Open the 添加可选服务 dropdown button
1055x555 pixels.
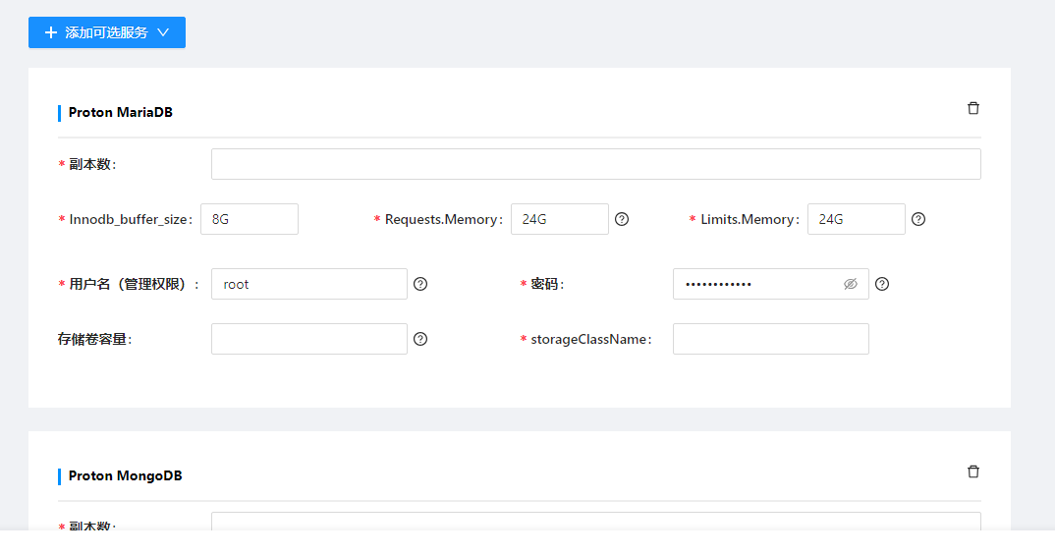tap(107, 32)
